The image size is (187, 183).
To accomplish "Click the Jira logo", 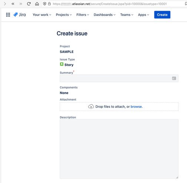I will point(20,15).
